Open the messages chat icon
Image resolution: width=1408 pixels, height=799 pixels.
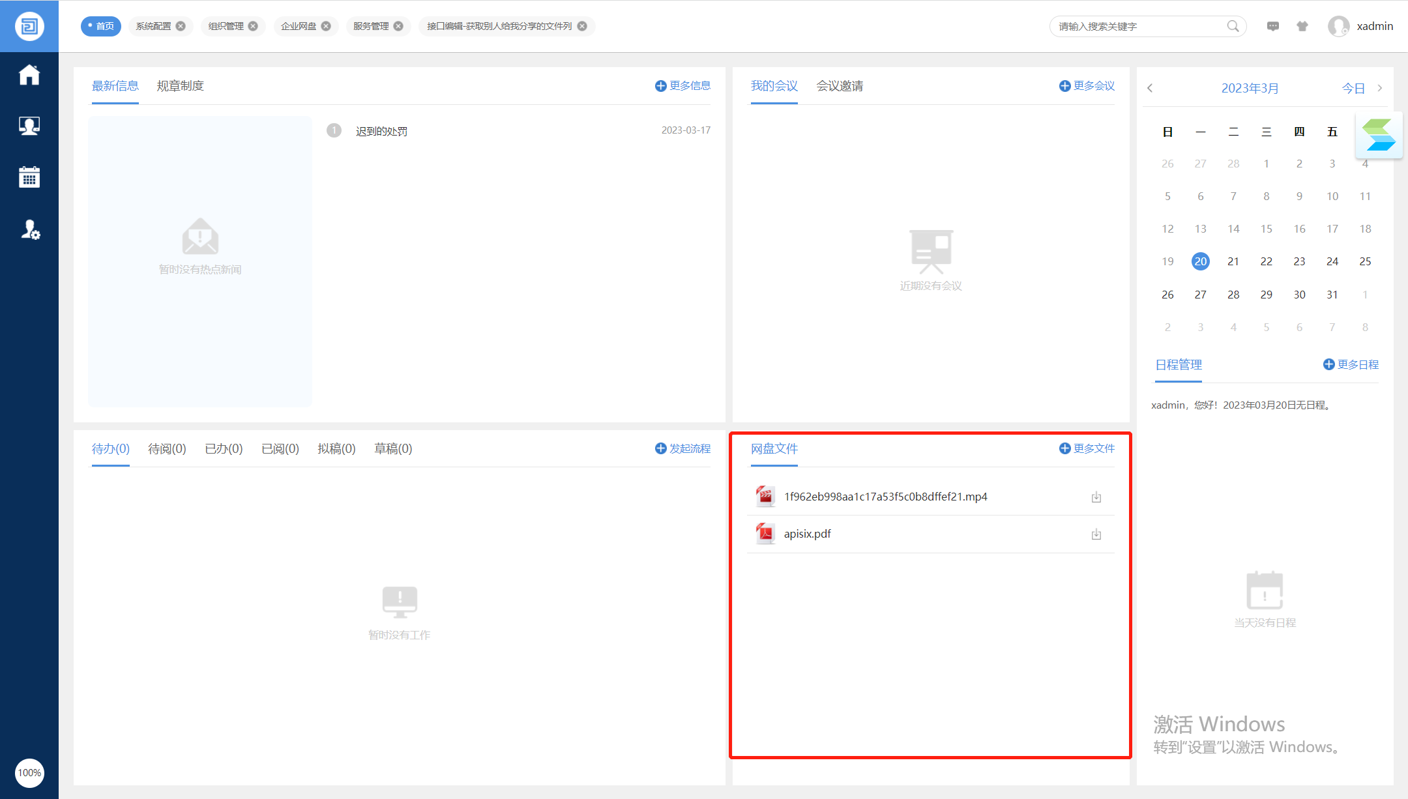tap(1272, 26)
